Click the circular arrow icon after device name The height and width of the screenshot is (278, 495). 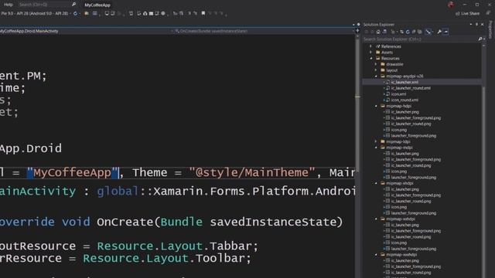point(75,13)
